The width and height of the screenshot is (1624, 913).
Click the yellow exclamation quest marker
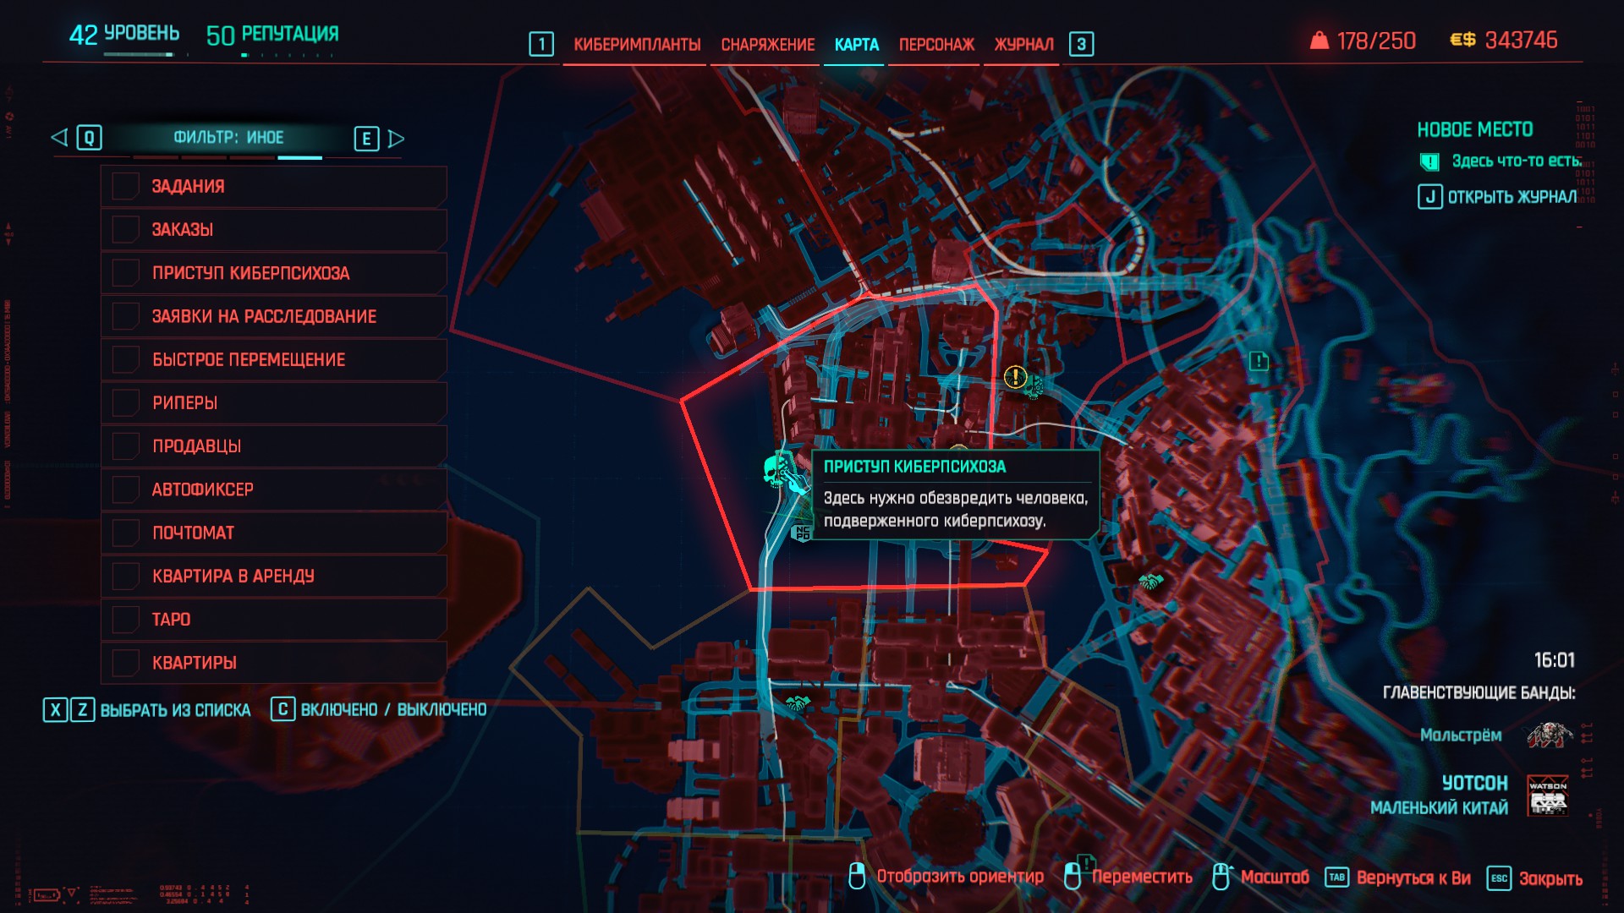coord(1015,377)
